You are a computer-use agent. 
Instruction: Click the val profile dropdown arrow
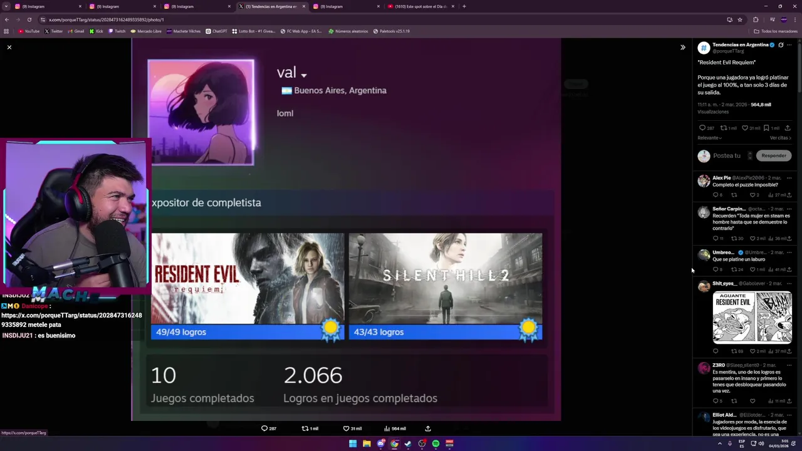tap(304, 75)
